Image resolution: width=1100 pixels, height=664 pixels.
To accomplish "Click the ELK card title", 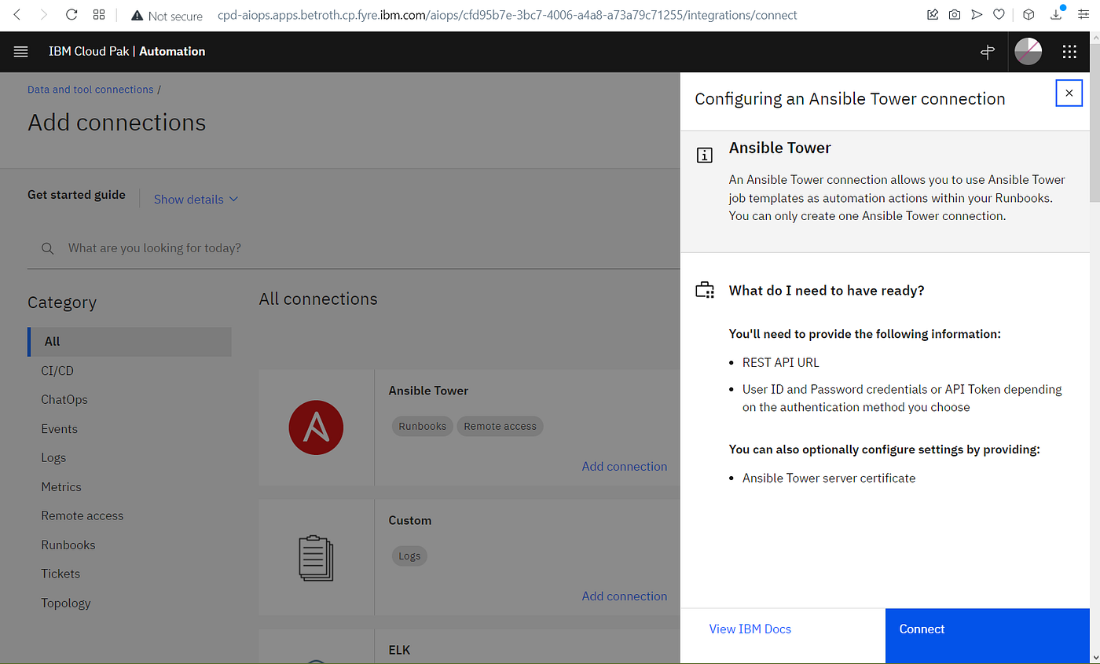I will pos(399,650).
